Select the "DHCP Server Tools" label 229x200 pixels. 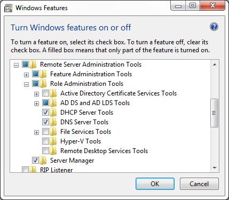point(86,113)
